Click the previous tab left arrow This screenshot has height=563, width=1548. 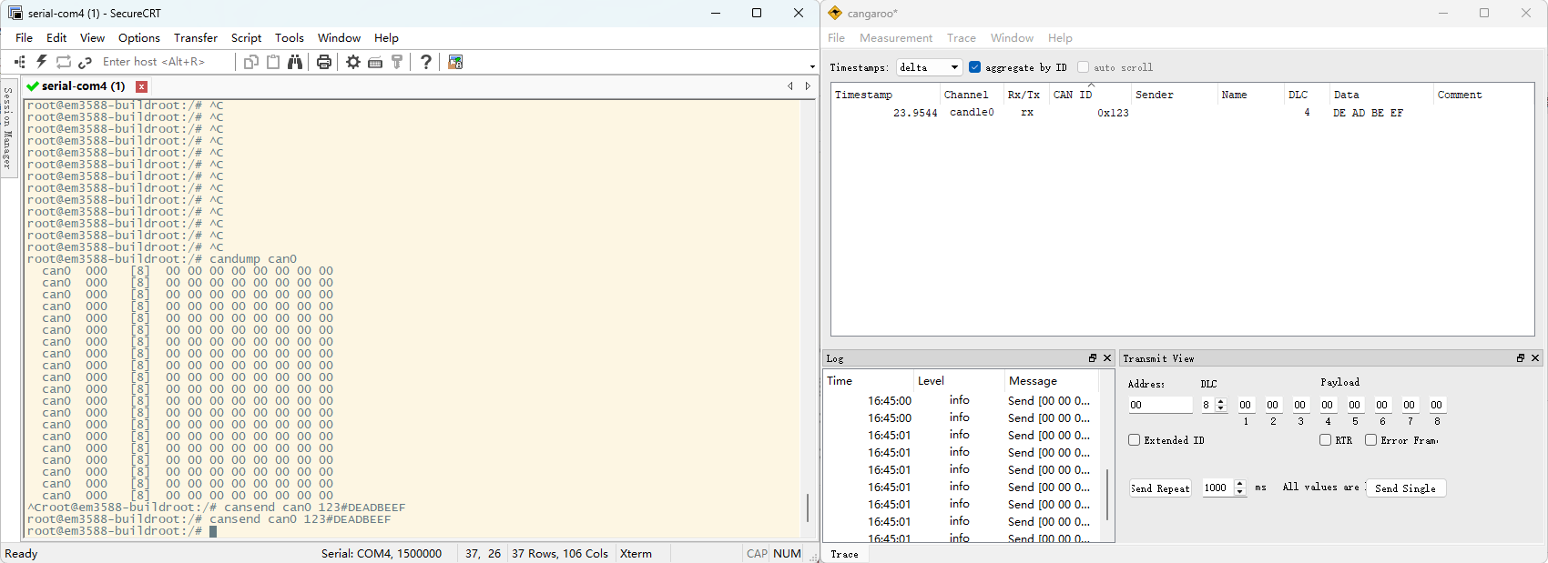[790, 86]
